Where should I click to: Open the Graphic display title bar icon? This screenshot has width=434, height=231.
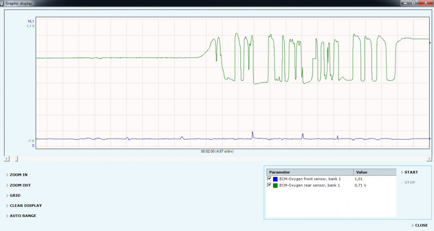(x=3, y=3)
